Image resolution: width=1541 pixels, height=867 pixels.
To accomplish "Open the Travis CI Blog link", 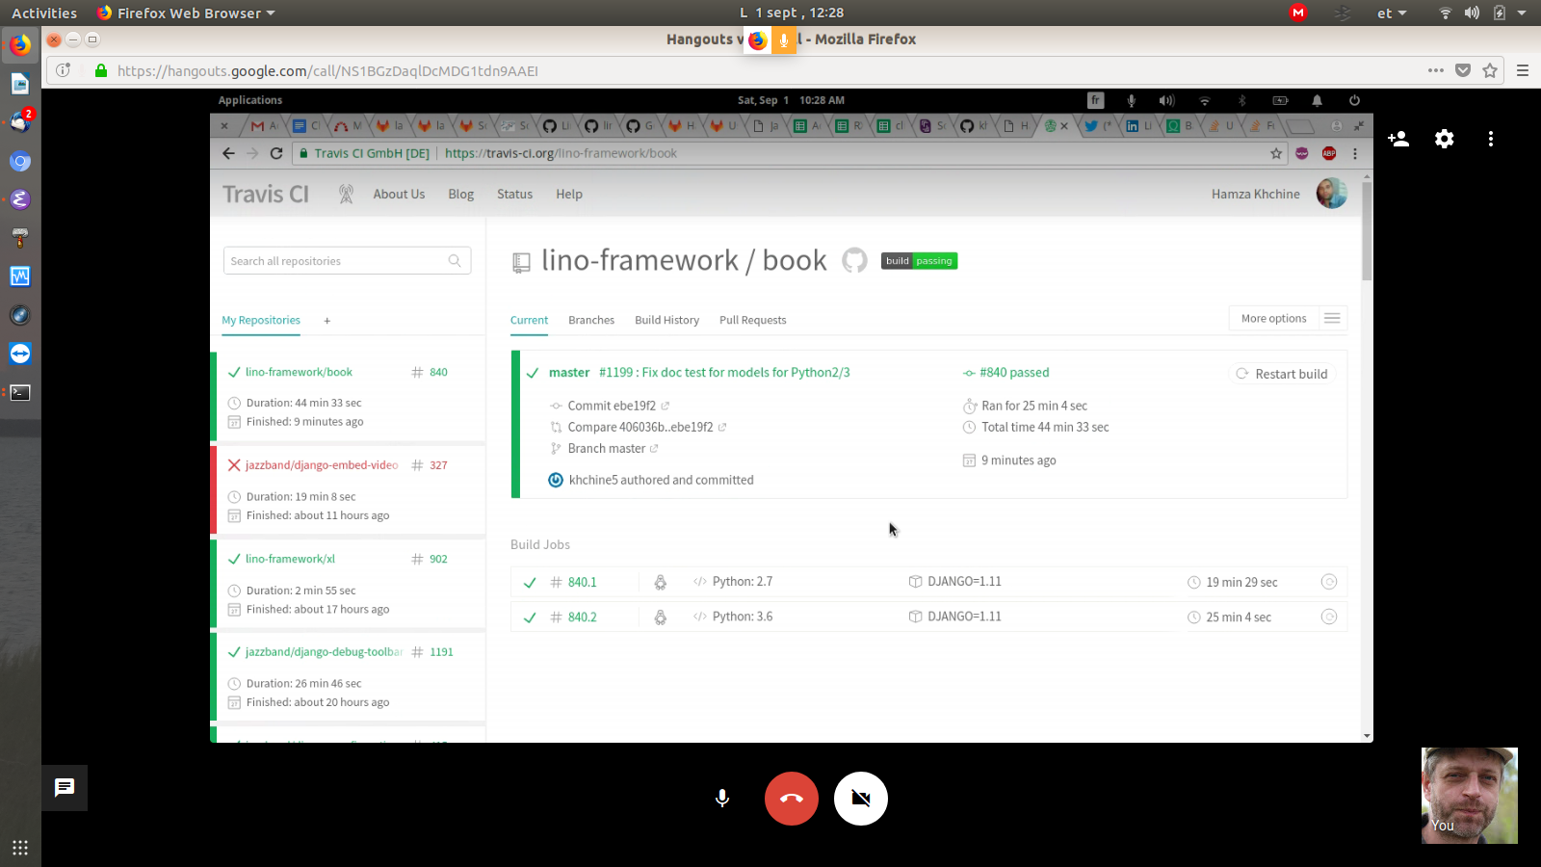I will (460, 194).
